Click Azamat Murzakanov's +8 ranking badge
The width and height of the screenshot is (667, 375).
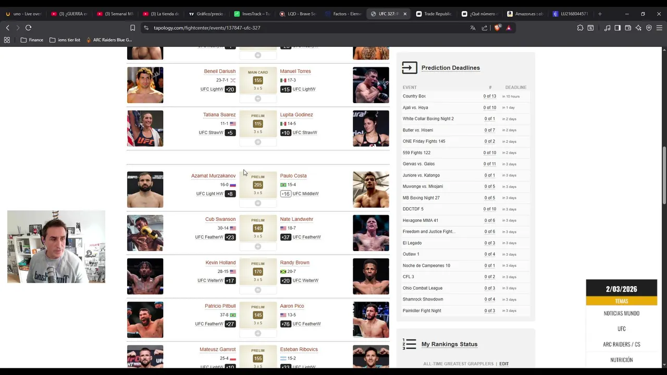coord(230,194)
